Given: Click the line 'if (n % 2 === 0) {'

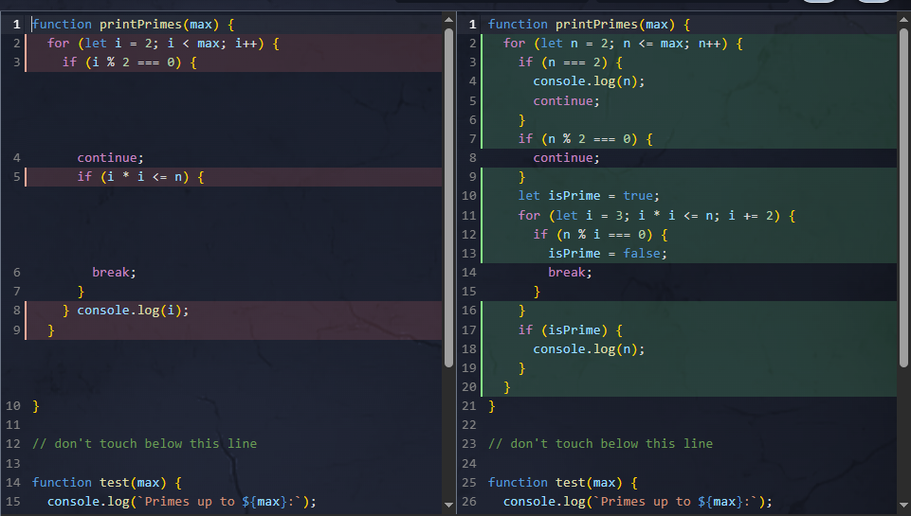Looking at the screenshot, I should (x=586, y=139).
